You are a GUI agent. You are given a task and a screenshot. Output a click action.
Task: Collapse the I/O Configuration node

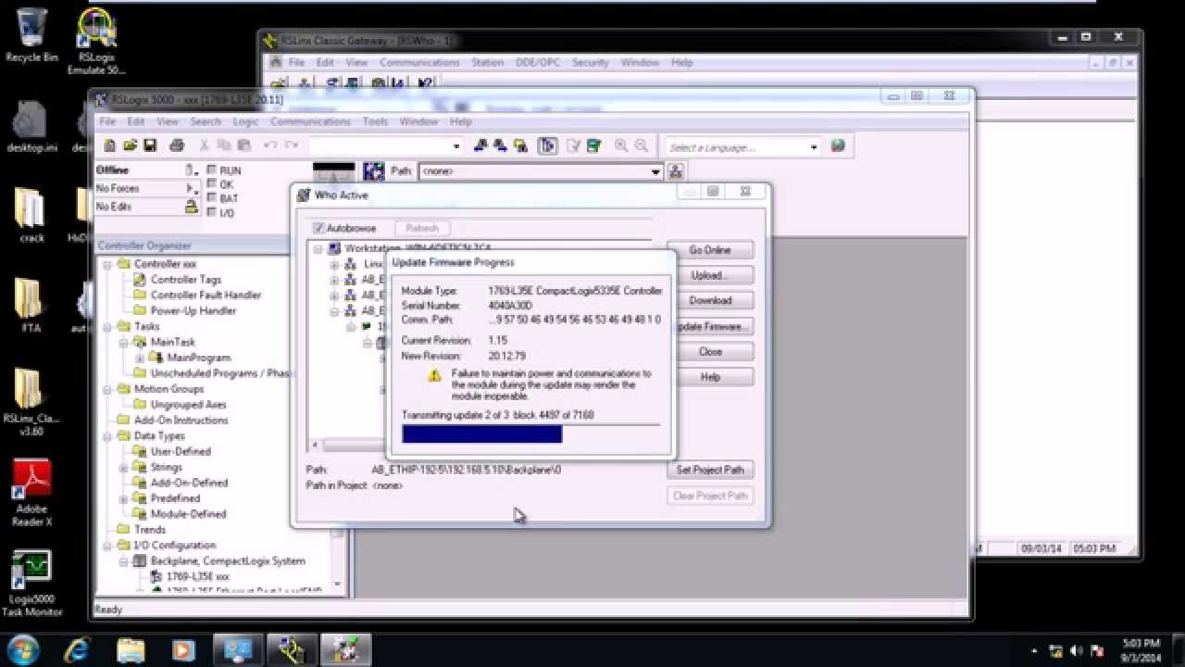pos(108,546)
